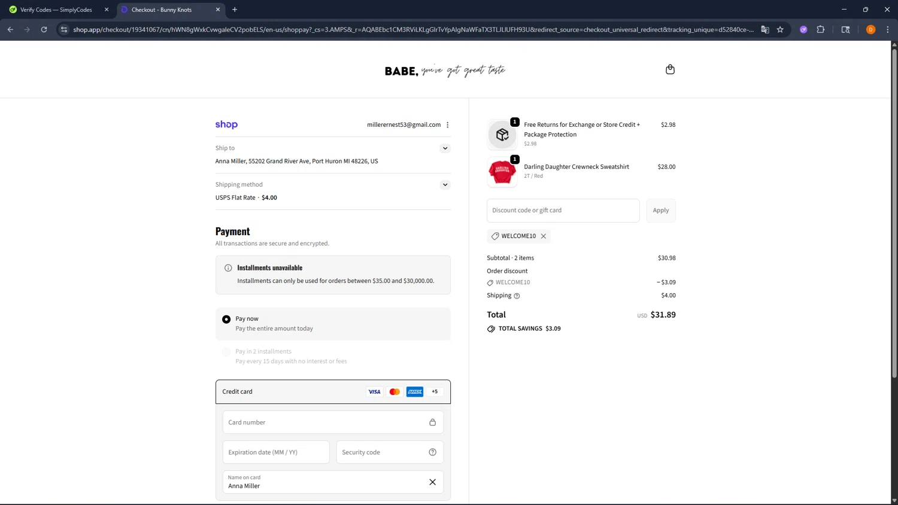
Task: Click the Visa card icon
Action: click(x=374, y=392)
